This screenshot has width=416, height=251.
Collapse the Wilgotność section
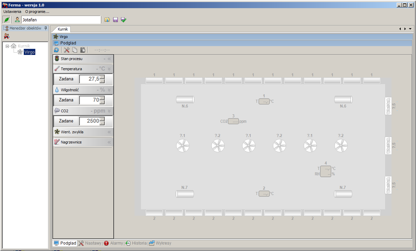click(x=109, y=90)
